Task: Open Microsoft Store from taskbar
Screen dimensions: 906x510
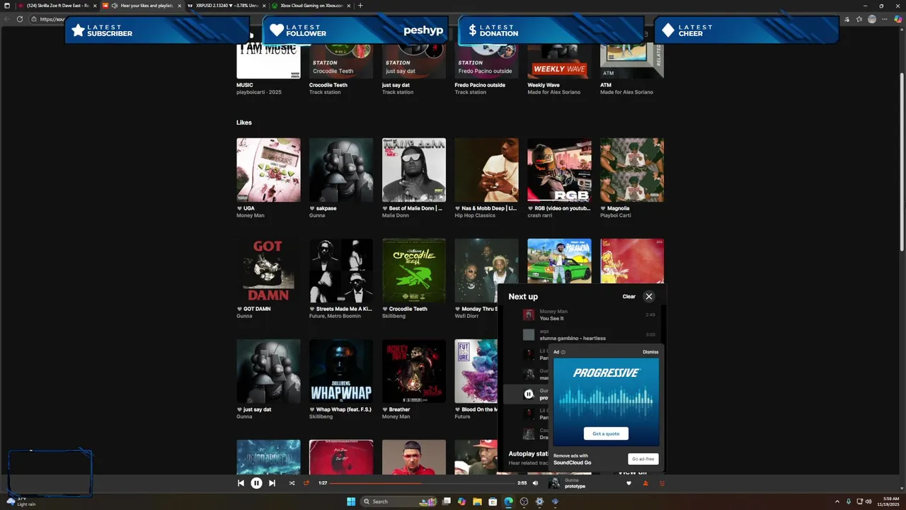Action: point(493,501)
